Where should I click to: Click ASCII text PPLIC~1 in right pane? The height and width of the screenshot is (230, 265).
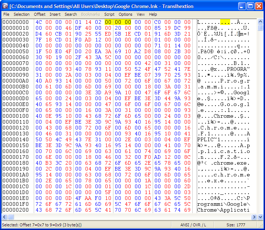pos(208,139)
